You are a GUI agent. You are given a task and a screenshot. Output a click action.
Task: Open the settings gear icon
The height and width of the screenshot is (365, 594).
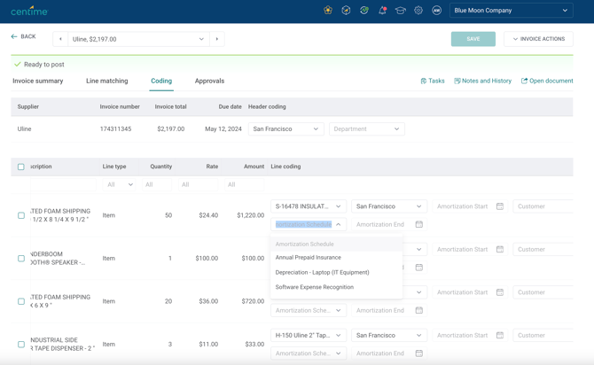(418, 11)
